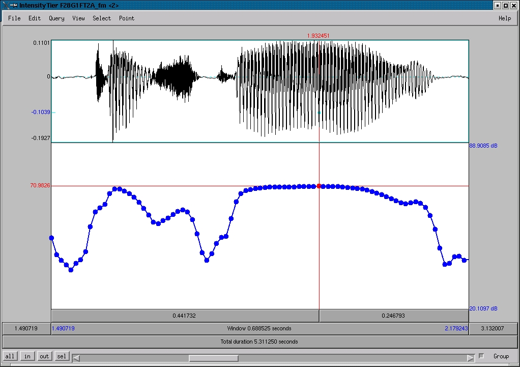Click the waveform minimum label -0.1927

click(41, 138)
